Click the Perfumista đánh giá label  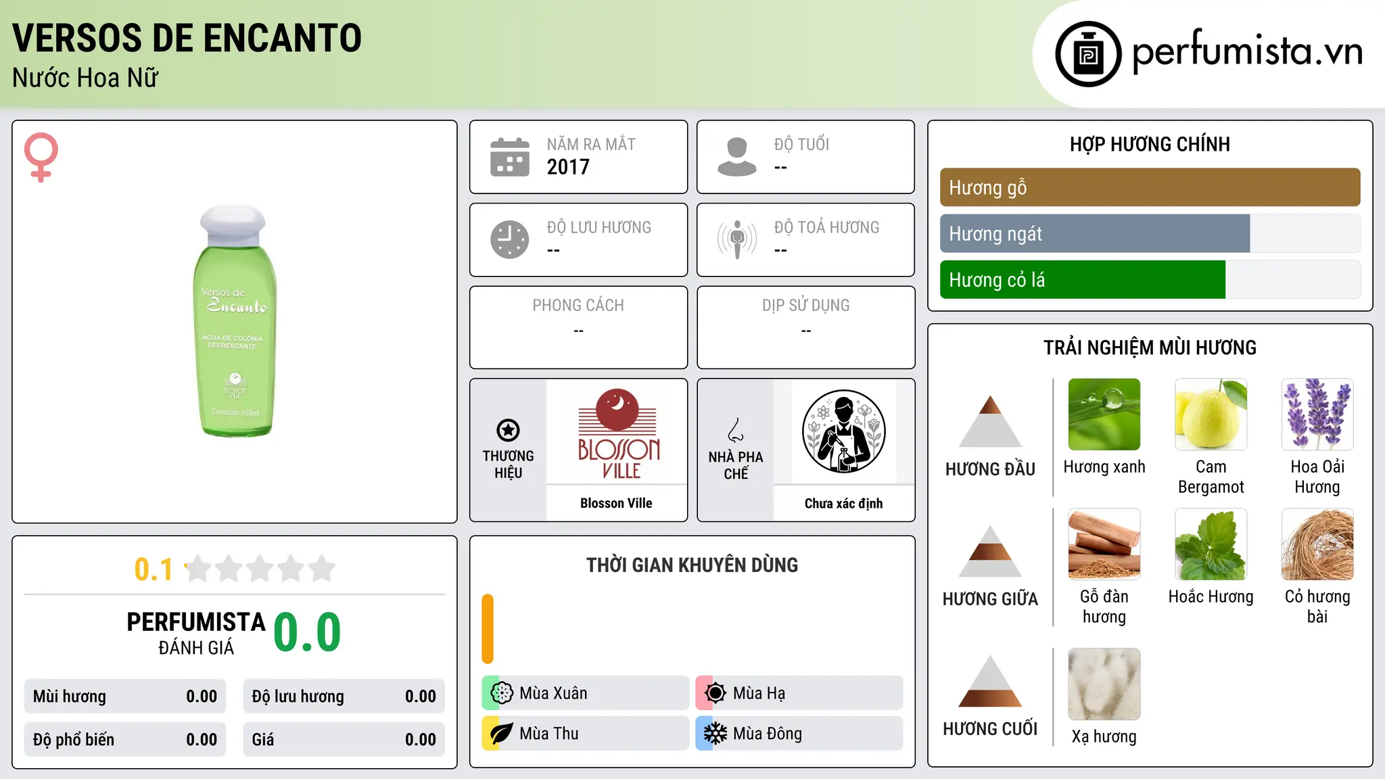pos(196,633)
